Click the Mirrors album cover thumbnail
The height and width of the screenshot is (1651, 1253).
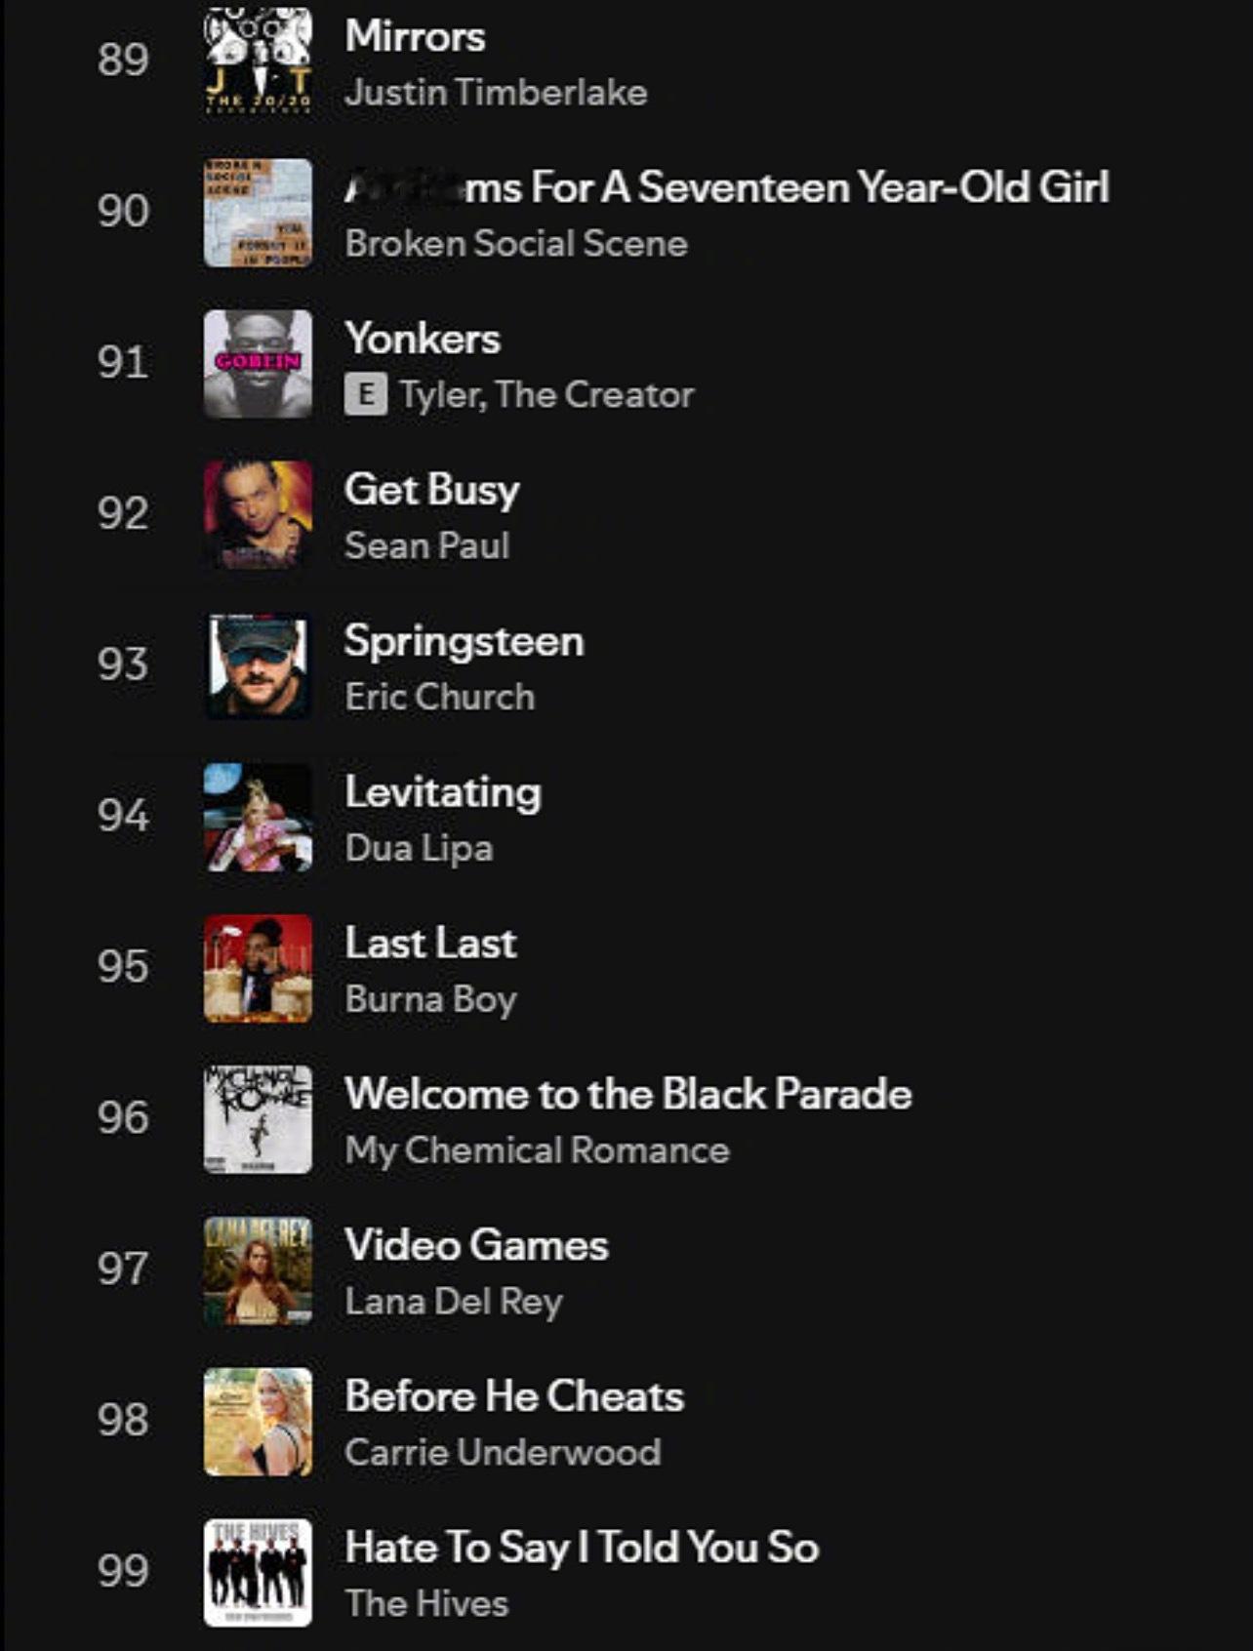(258, 60)
